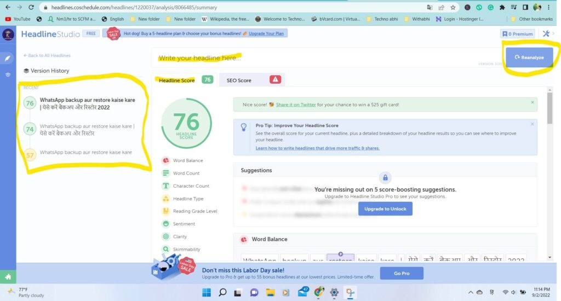Open the Word Balance section icon

[165, 160]
